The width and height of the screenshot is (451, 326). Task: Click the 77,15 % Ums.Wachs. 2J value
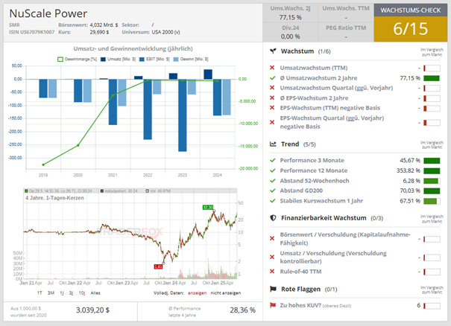[x=290, y=18]
